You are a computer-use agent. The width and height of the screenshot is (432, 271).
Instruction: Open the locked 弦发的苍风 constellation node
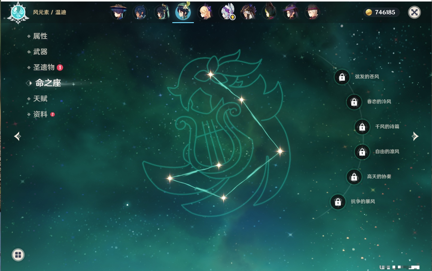tap(342, 77)
